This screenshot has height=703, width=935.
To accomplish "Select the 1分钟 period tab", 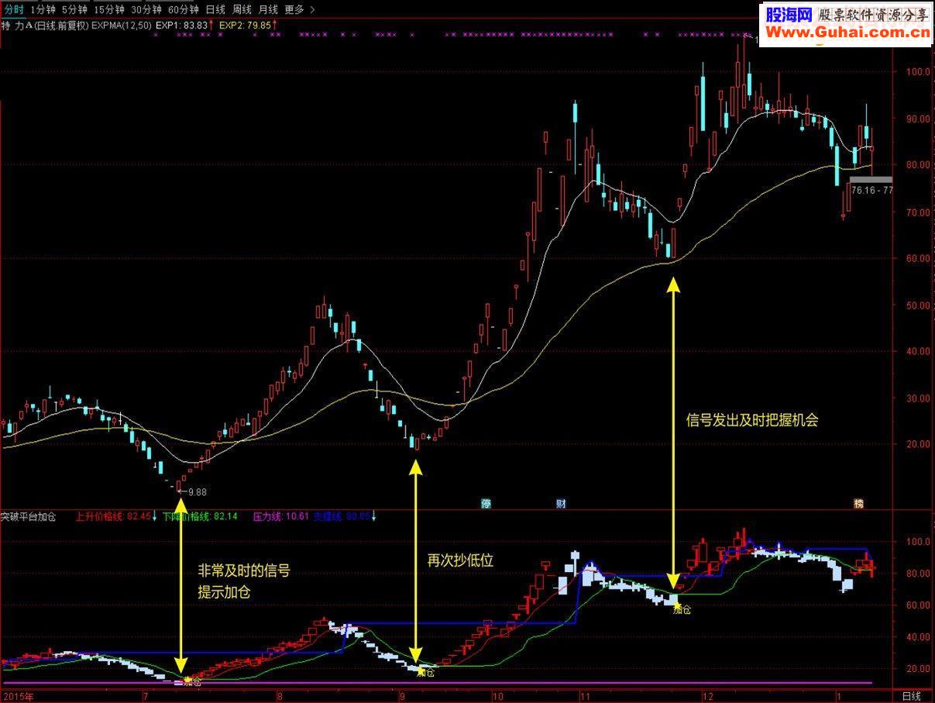I will click(x=43, y=9).
